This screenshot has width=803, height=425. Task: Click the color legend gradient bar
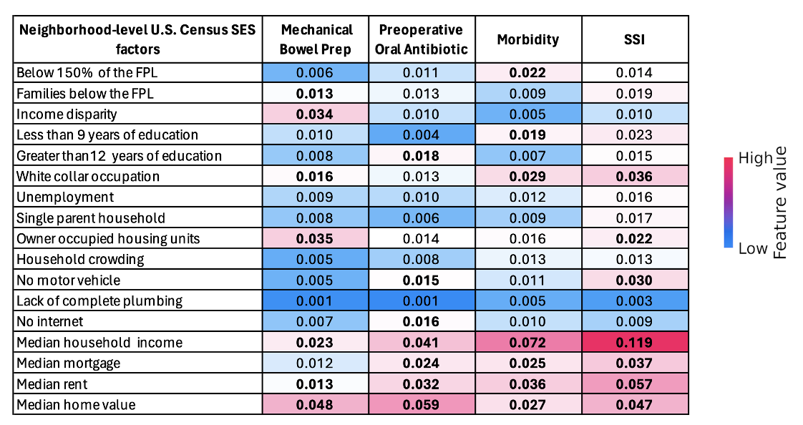tap(728, 202)
